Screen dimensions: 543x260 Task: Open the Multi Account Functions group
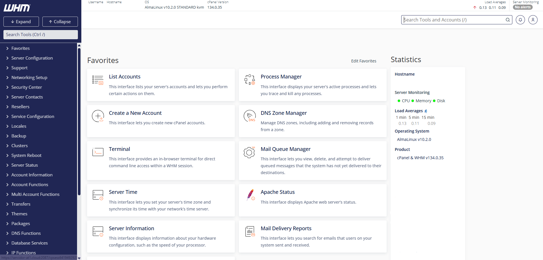[39, 194]
